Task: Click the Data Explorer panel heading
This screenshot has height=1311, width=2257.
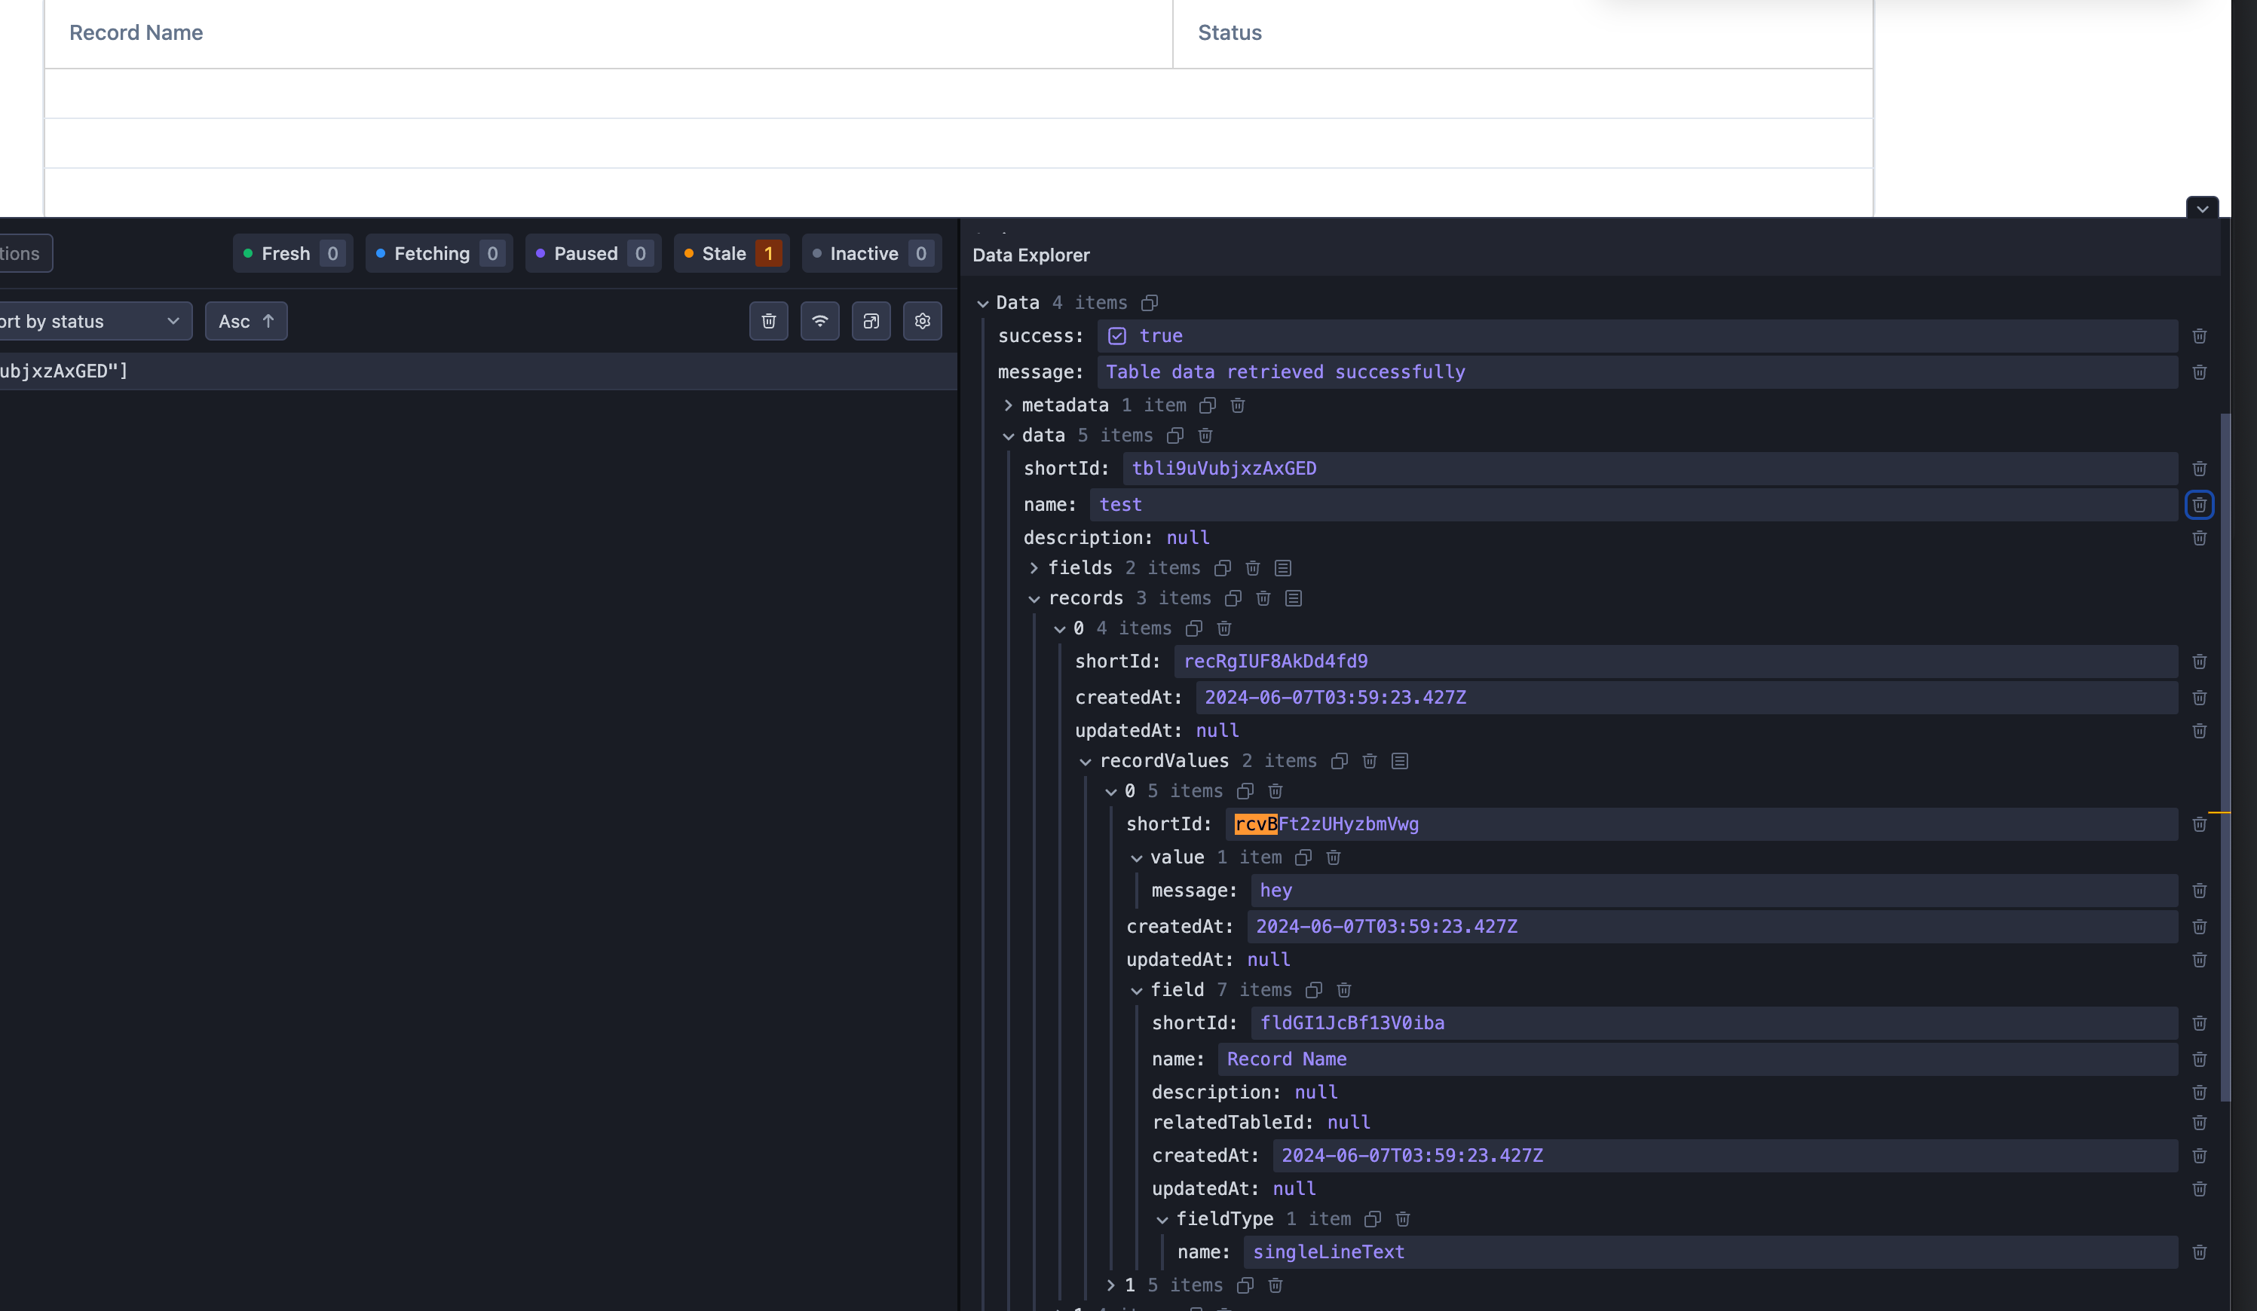Action: (x=1031, y=255)
